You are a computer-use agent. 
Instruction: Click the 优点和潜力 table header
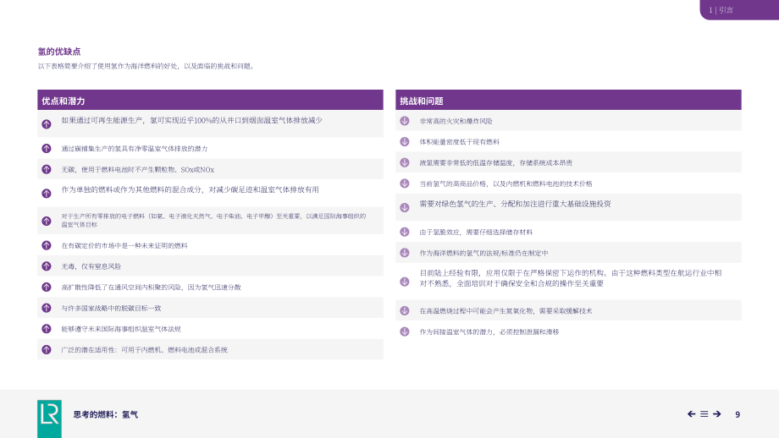(210, 101)
